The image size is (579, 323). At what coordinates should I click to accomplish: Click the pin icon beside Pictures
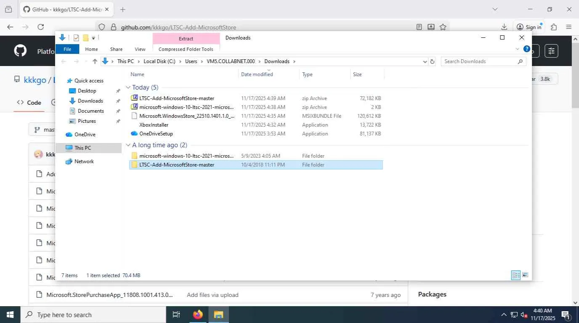tap(118, 121)
